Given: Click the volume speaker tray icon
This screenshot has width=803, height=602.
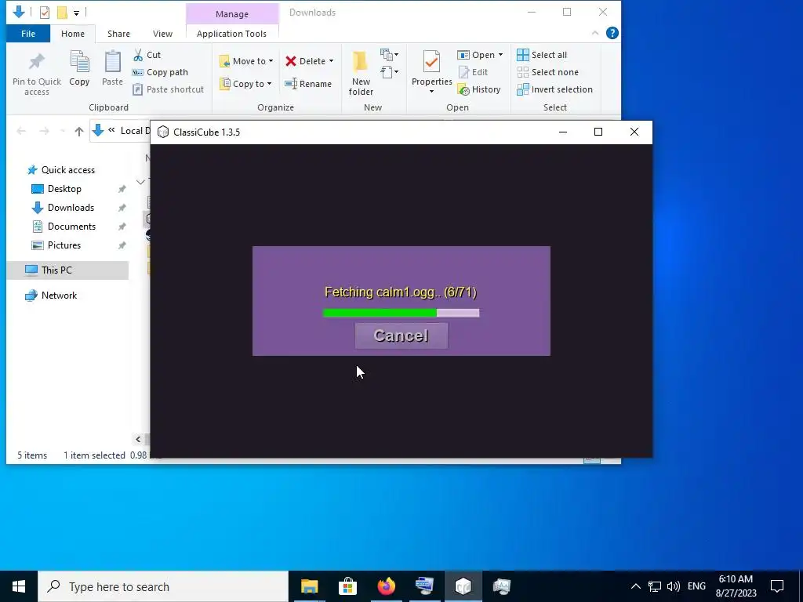Looking at the screenshot, I should pyautogui.click(x=674, y=586).
